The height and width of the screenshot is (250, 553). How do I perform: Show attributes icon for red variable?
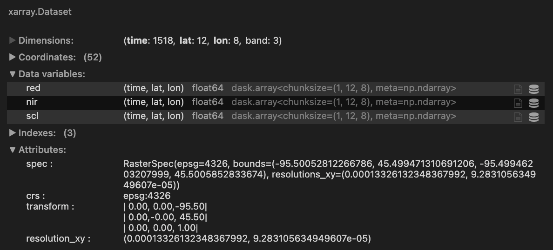point(518,89)
